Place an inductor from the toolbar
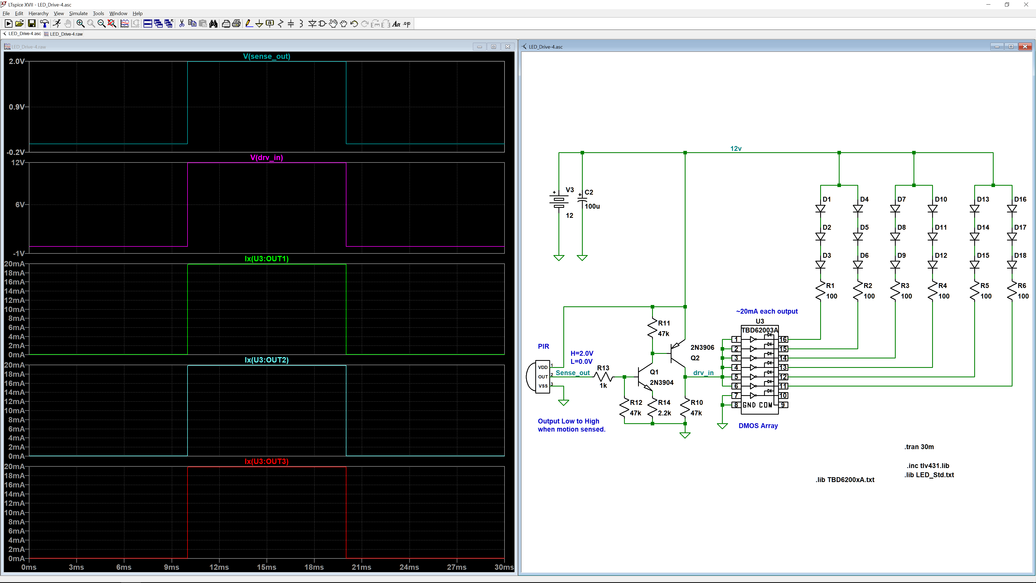 coord(302,24)
